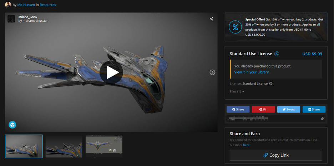Click the Milano_GotG model title
Image resolution: width=334 pixels, height=166 pixels.
(28, 17)
